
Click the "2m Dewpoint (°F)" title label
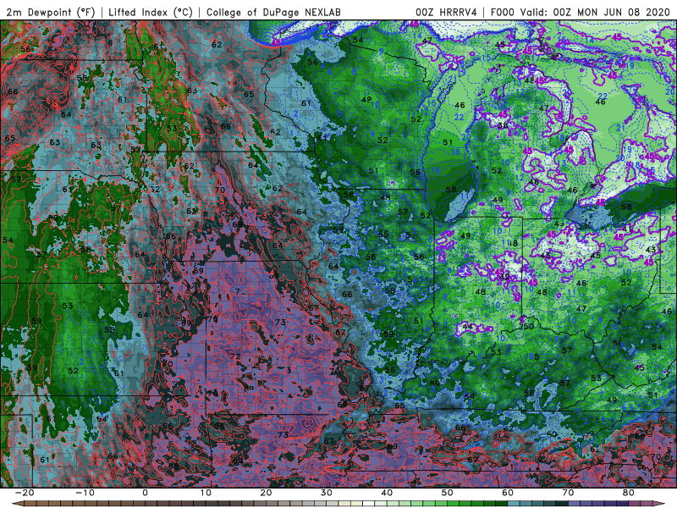[51, 12]
